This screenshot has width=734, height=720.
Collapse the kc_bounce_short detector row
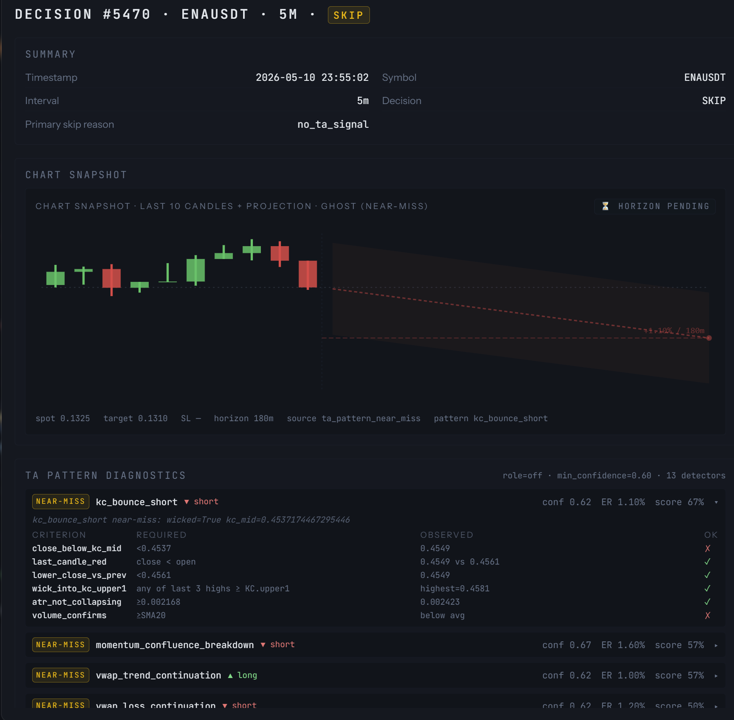716,502
